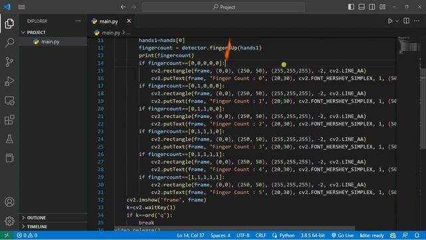Run the Python file

pos(390,21)
